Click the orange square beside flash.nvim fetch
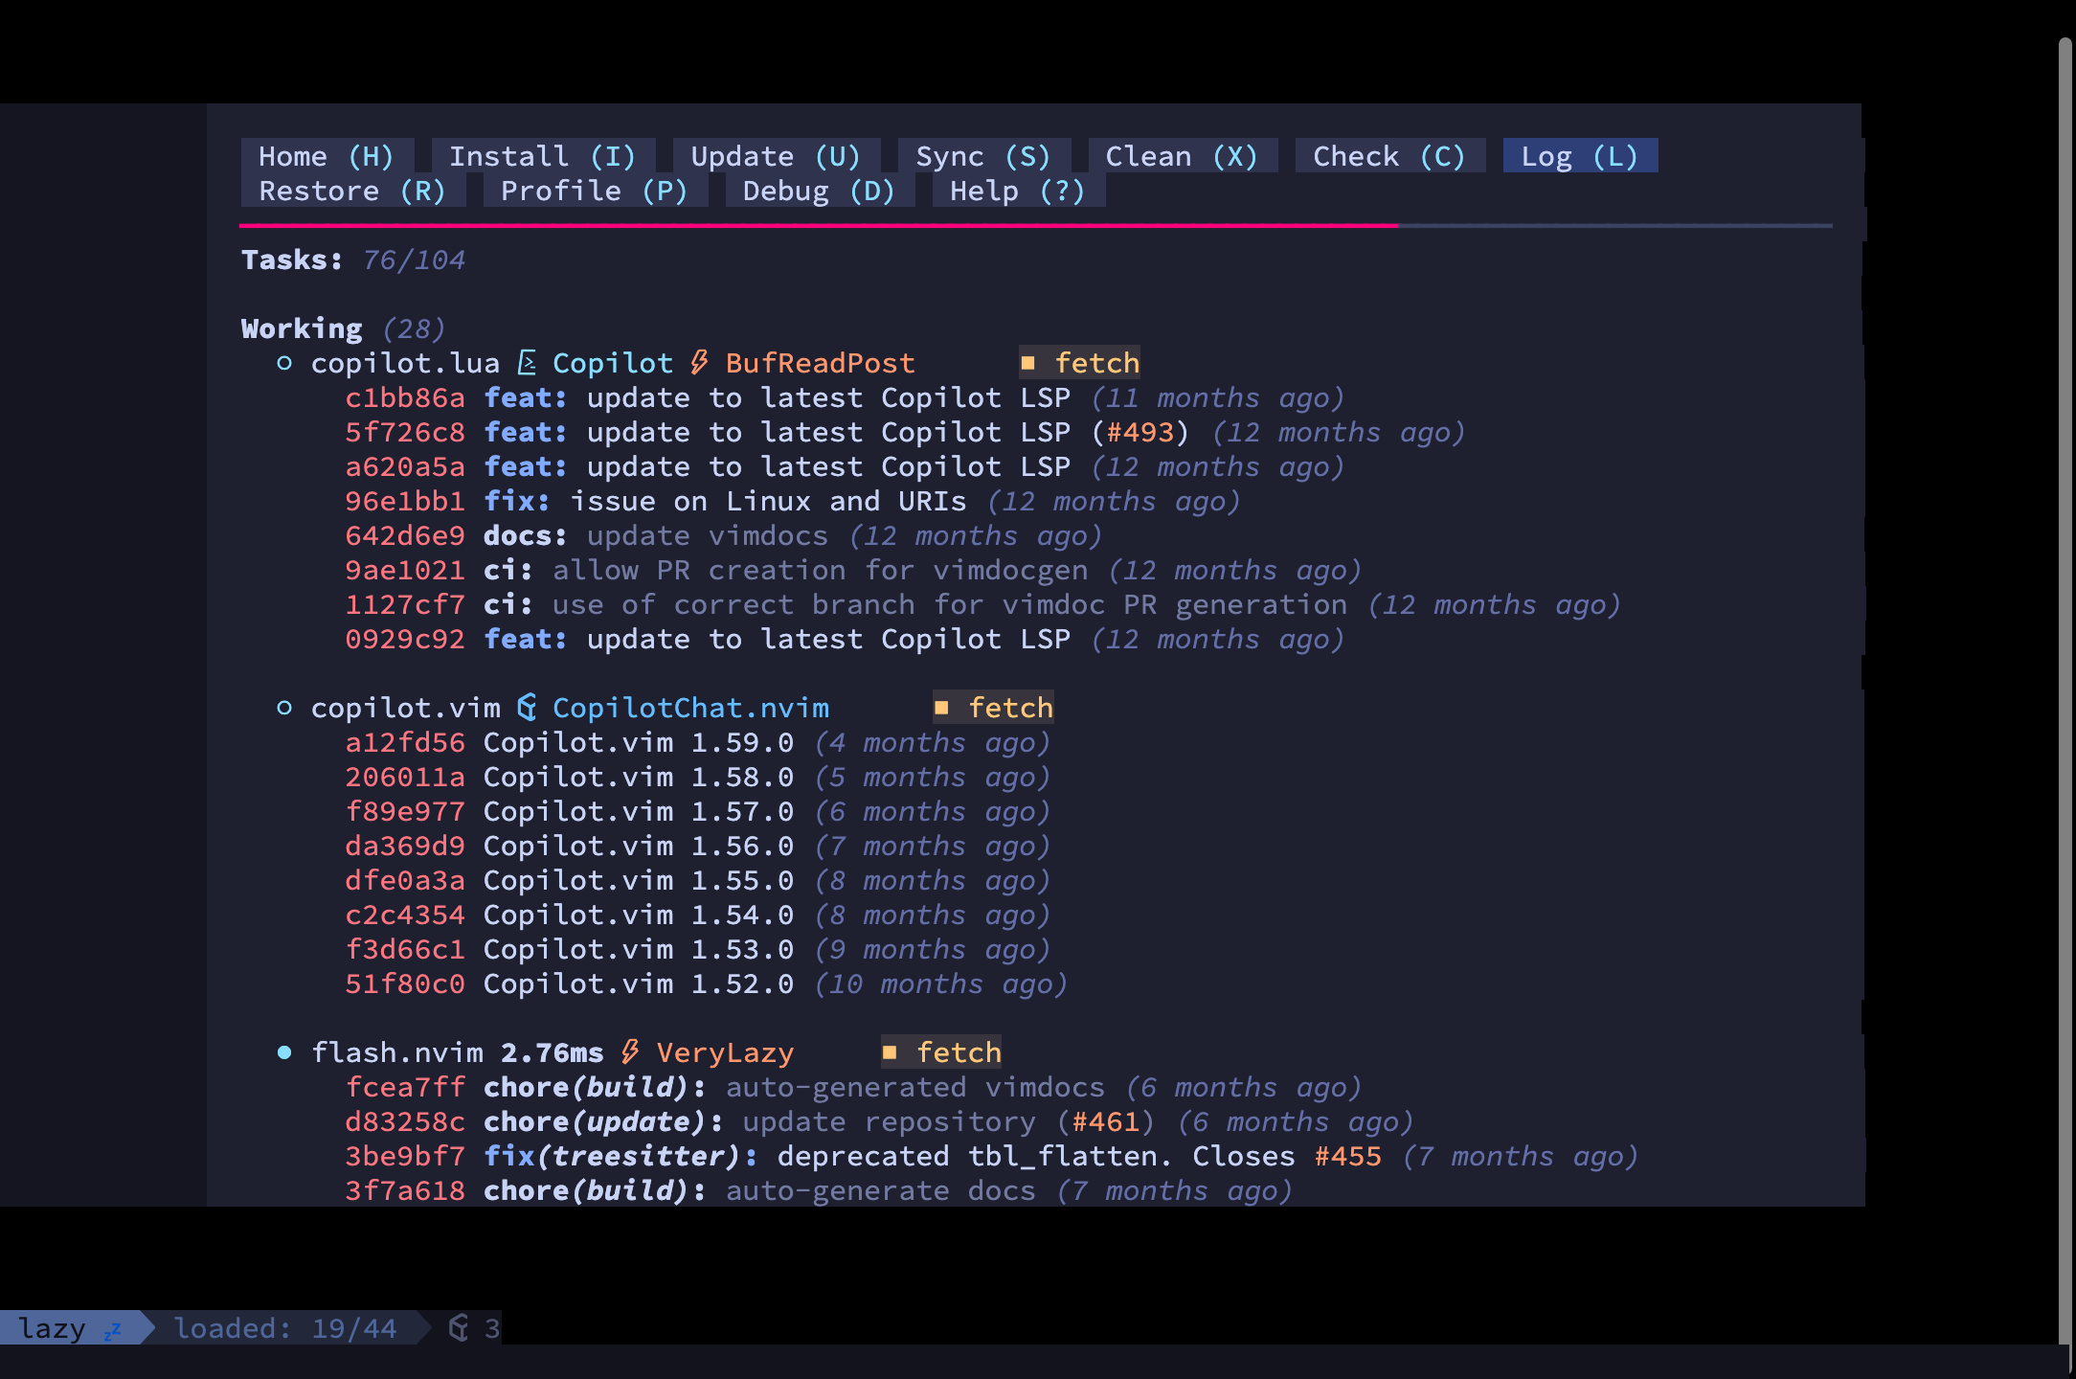 tap(890, 1052)
